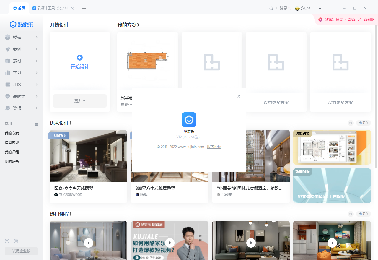The width and height of the screenshot is (378, 260).
Task: Click the 大咖秀 tag on the first design
Action: click(x=59, y=136)
